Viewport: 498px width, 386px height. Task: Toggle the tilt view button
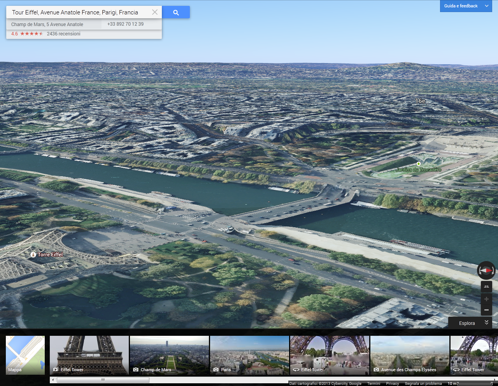coord(486,287)
